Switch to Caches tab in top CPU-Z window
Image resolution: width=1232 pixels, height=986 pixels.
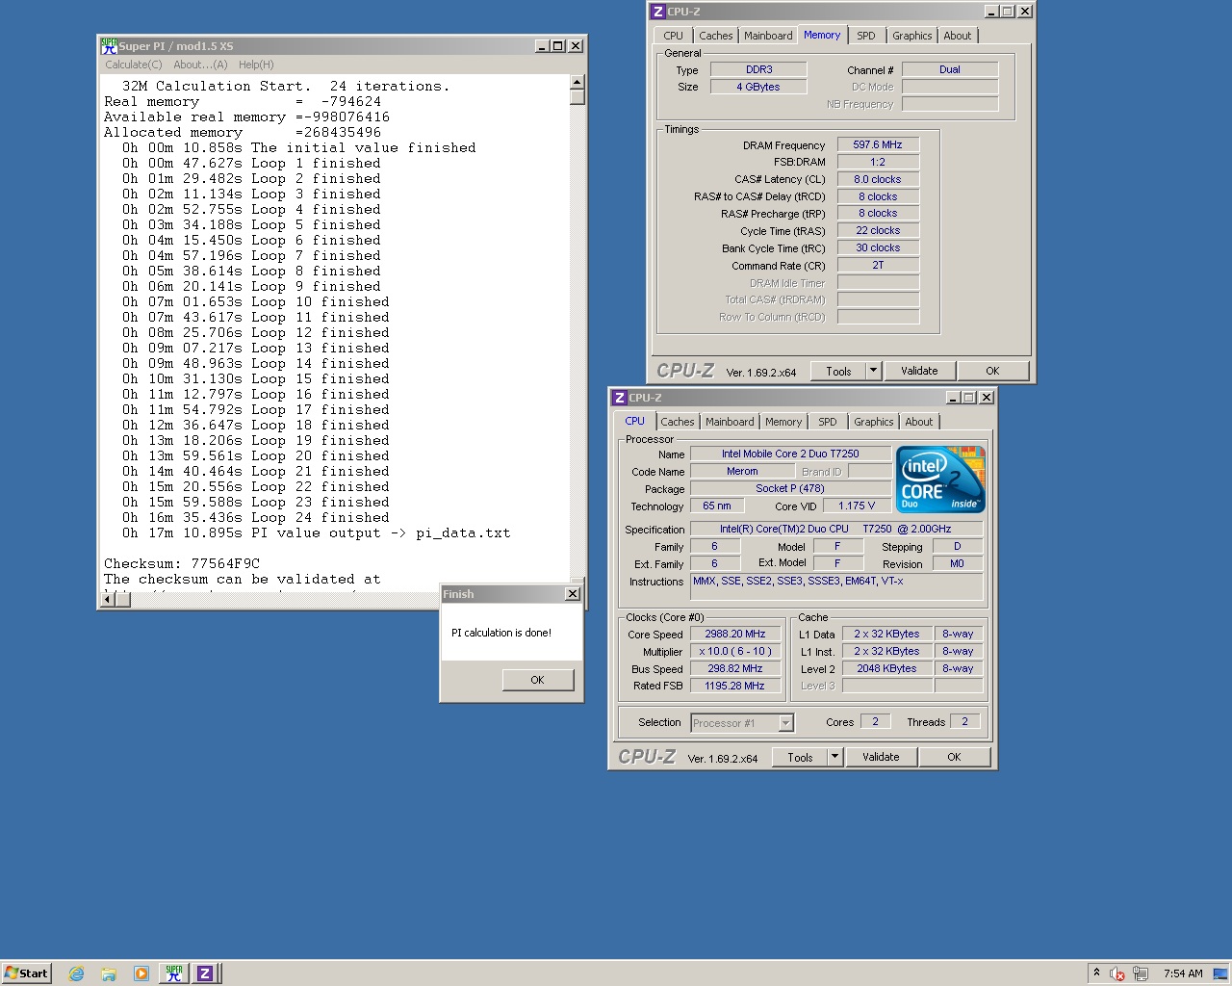click(x=715, y=36)
